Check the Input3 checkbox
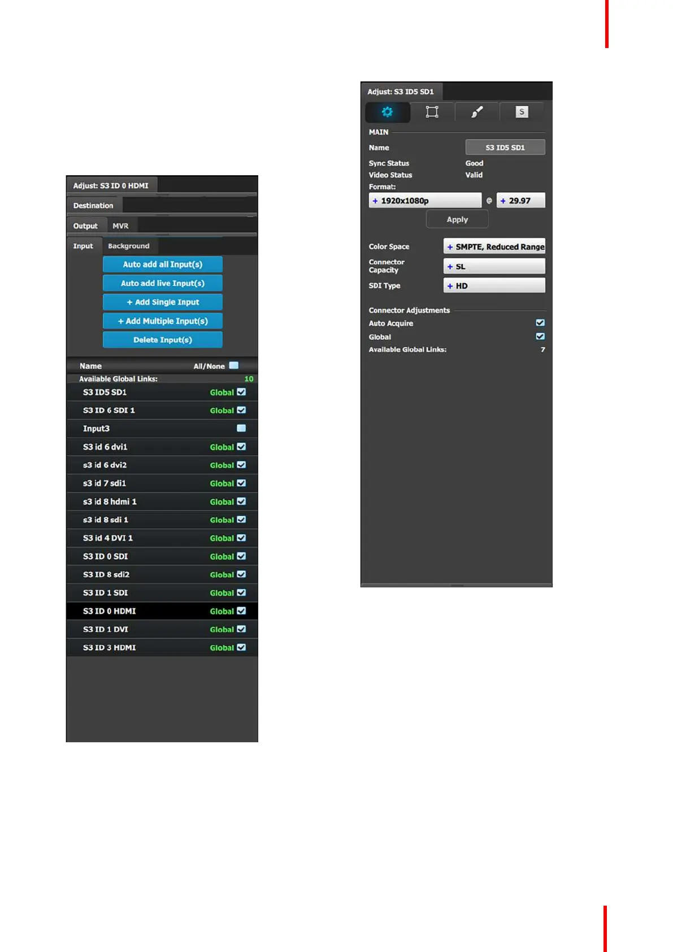Screen dimensions: 673x952 coord(241,428)
